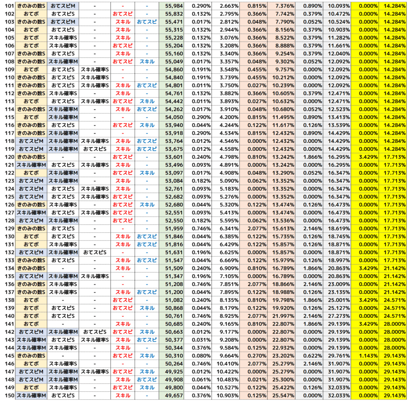
Task: Click row number 120 cell
Action: point(8,157)
